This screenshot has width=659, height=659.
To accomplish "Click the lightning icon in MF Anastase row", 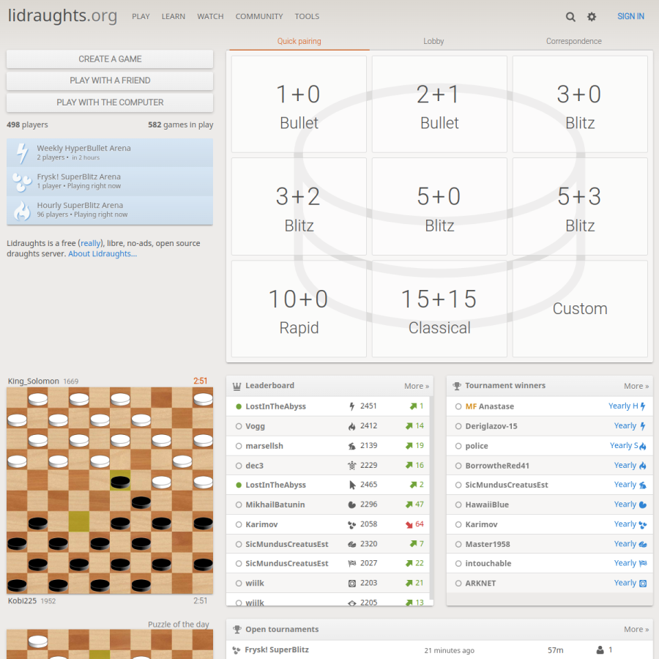I will pyautogui.click(x=643, y=406).
